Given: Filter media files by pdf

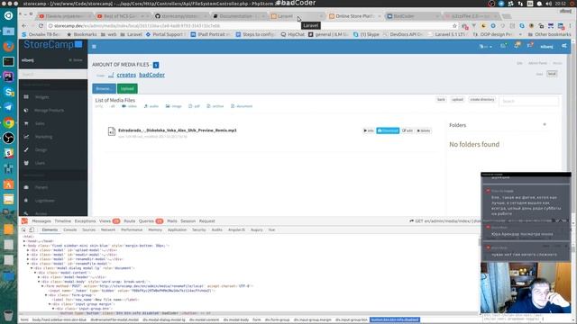Looking at the screenshot, I should (195, 106).
